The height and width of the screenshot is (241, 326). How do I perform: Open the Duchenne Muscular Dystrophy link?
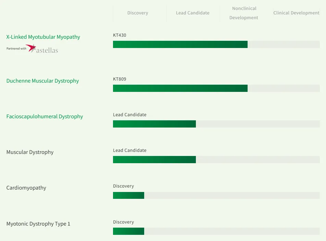[x=42, y=81]
